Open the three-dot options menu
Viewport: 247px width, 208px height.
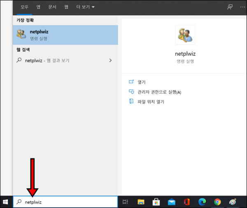(x=243, y=7)
